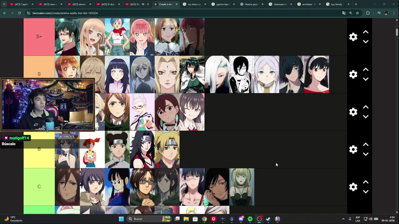Open the translate page icon
Viewport: 399px width, 224px height.
pyautogui.click(x=344, y=13)
